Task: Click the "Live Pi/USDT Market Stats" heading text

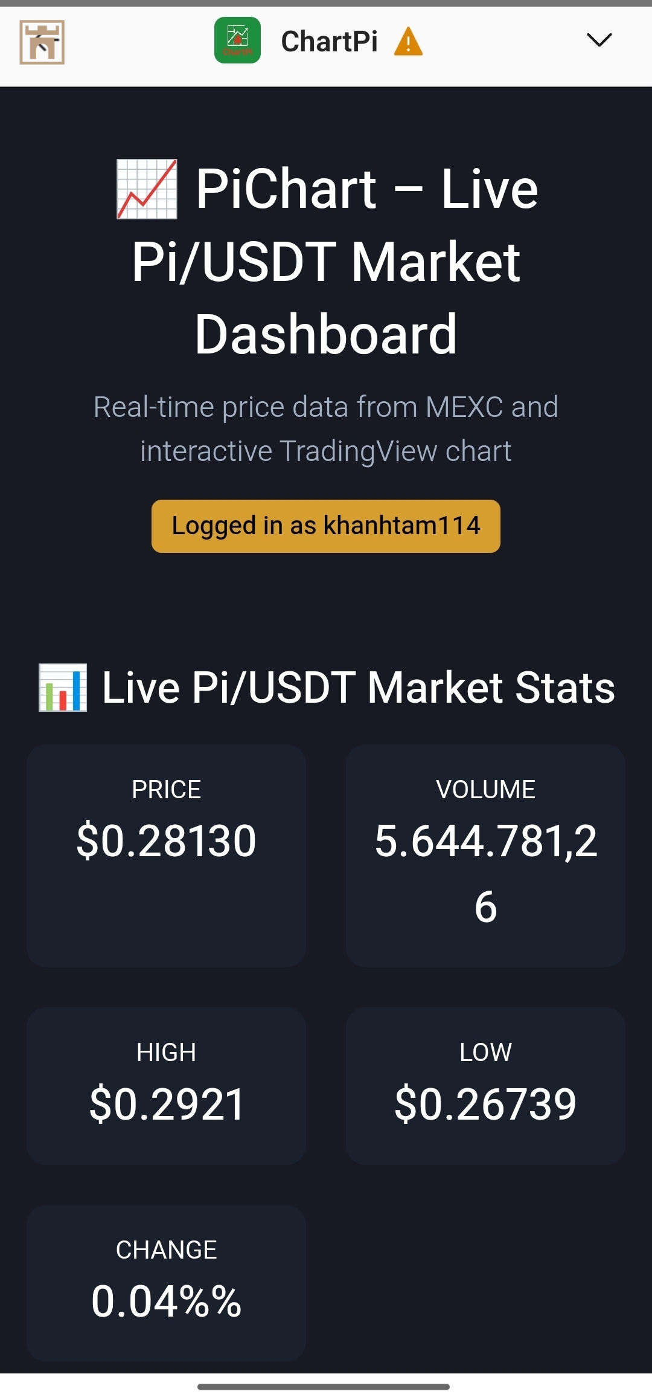Action: tap(358, 688)
